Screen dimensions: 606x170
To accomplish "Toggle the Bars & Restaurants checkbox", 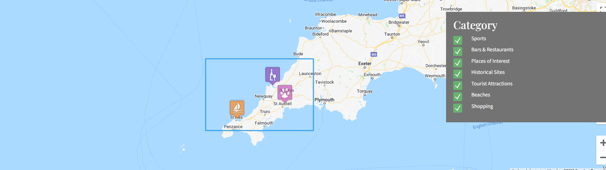I will 458,51.
